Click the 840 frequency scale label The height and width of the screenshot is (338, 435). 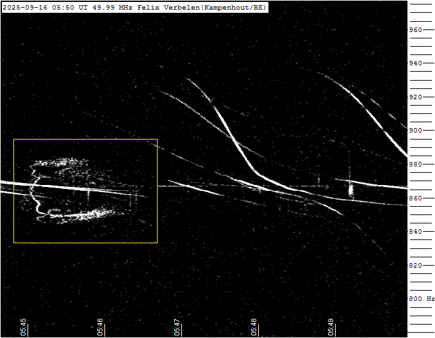click(x=416, y=232)
